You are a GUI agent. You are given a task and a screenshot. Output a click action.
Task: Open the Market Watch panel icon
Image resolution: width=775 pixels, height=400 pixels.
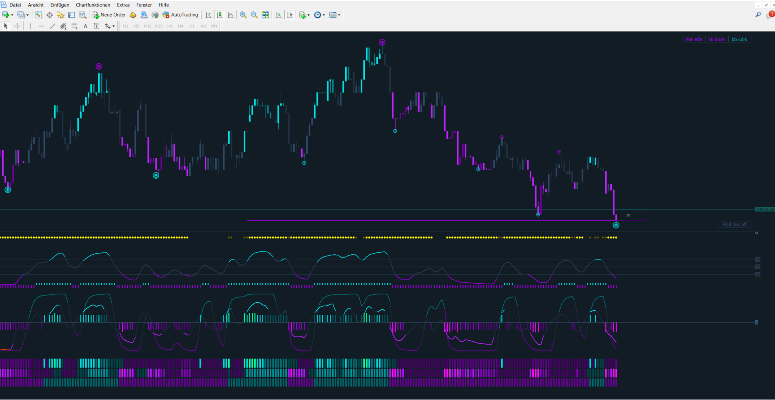[38, 15]
